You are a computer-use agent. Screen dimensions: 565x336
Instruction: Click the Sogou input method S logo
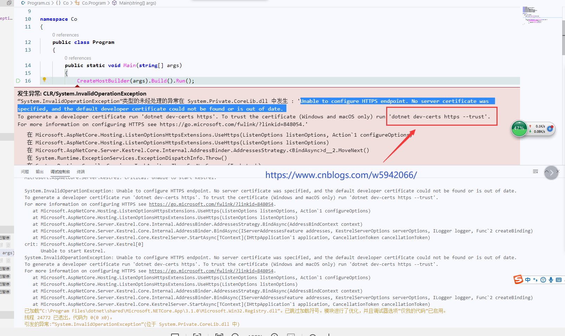coord(518,279)
